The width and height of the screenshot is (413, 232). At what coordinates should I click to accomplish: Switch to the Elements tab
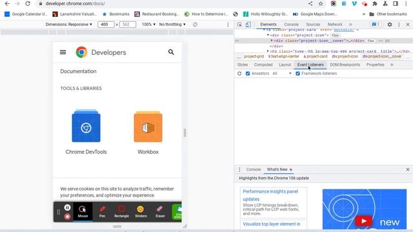(268, 24)
